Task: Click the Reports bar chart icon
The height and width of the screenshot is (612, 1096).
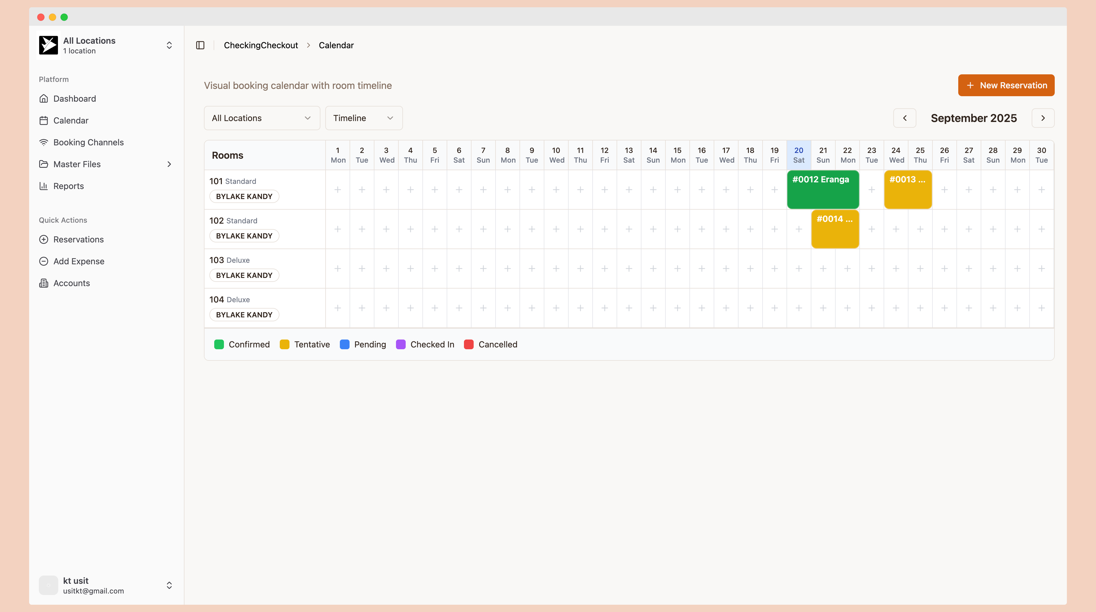Action: point(43,186)
